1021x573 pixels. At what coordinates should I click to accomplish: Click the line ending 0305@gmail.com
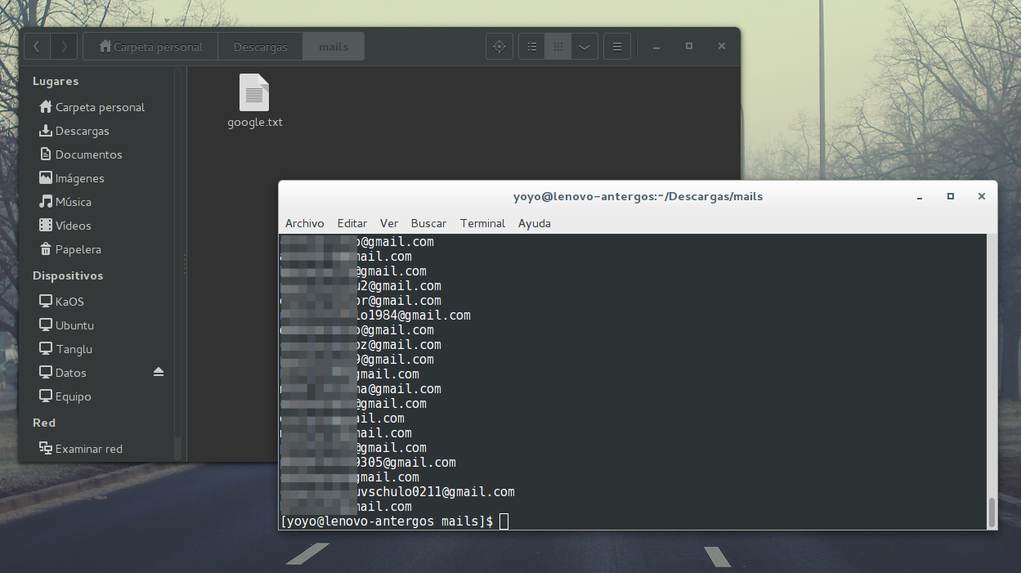368,463
